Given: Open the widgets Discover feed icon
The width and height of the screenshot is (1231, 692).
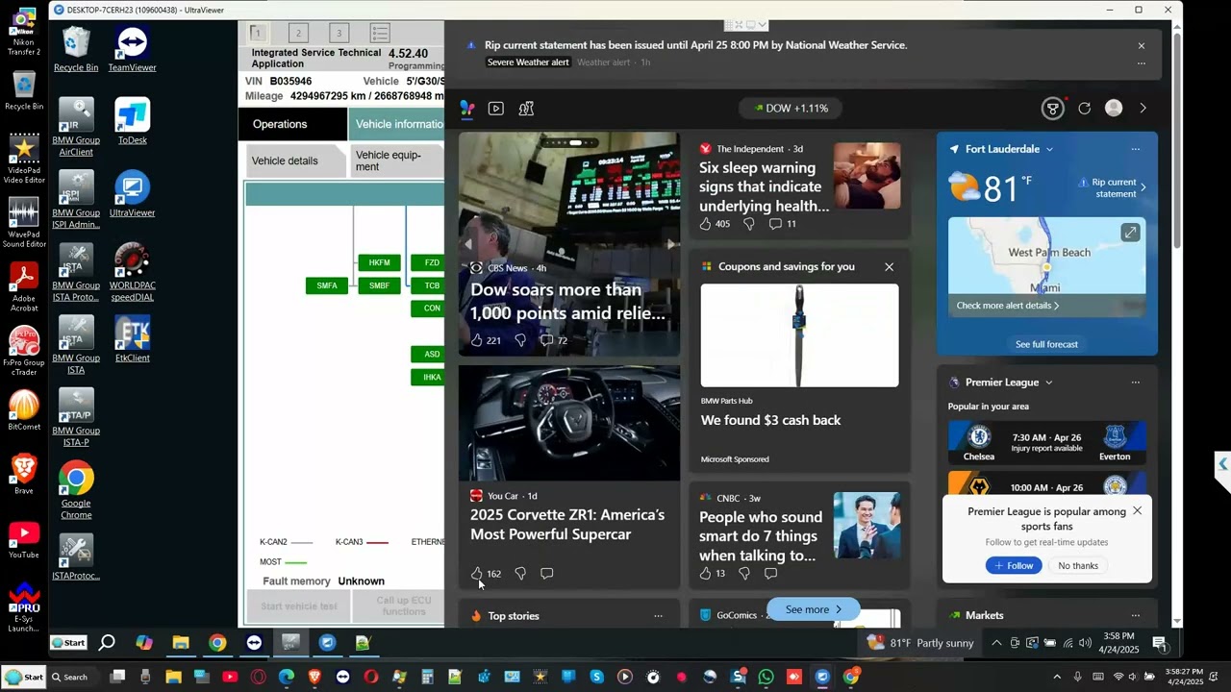Looking at the screenshot, I should 467,109.
